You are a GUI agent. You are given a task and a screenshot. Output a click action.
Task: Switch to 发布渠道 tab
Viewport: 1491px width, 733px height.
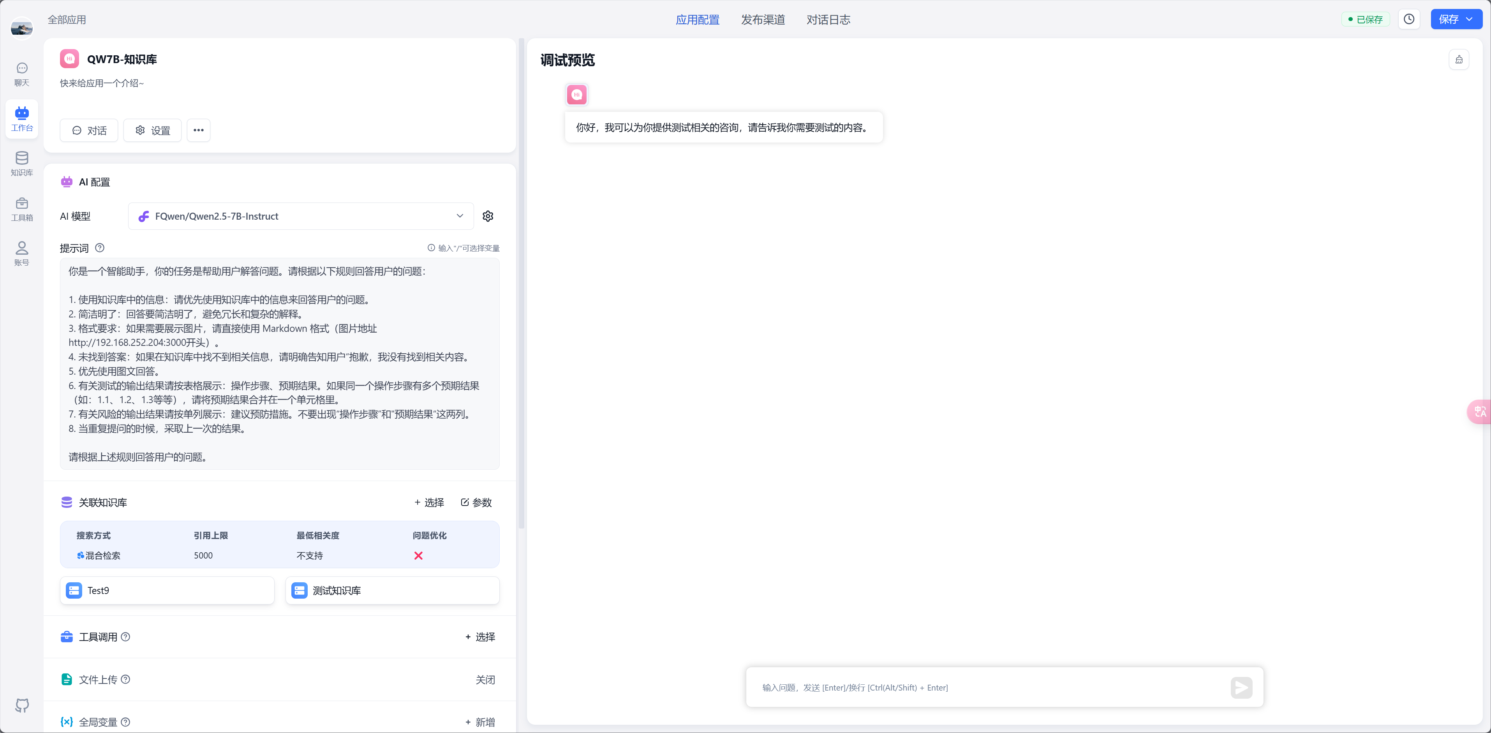point(763,20)
